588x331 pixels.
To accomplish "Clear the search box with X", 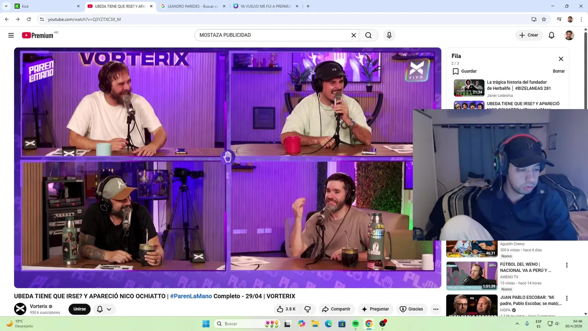I will [x=354, y=35].
